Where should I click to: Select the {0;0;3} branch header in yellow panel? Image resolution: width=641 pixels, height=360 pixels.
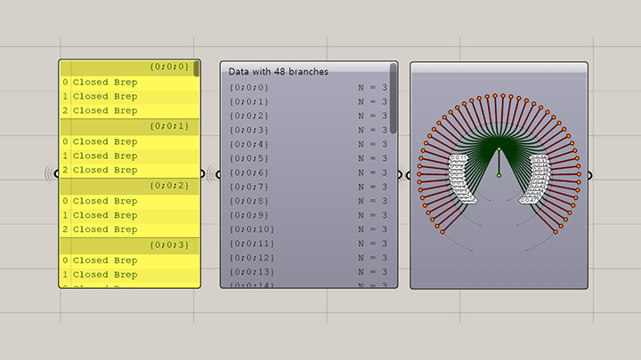[130, 245]
